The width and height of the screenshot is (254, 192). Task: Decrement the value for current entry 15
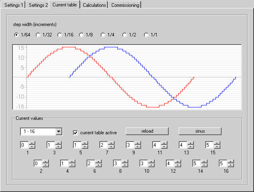click(x=217, y=147)
